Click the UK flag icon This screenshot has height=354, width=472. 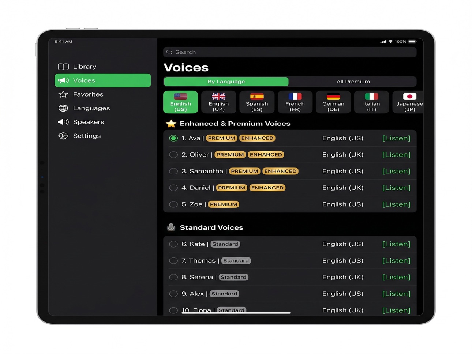coord(219,97)
